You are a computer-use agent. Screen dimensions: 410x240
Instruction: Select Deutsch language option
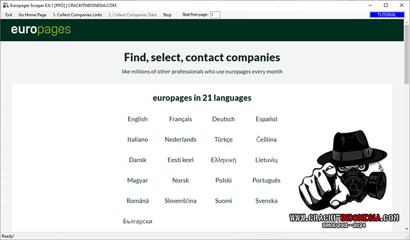coord(223,119)
